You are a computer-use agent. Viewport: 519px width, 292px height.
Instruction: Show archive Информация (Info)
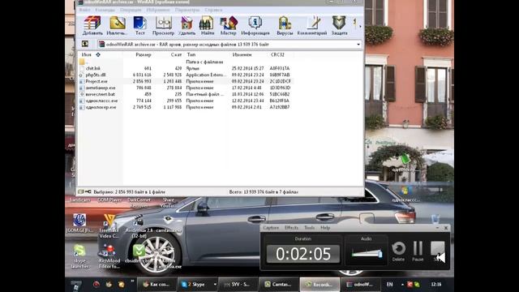255,25
